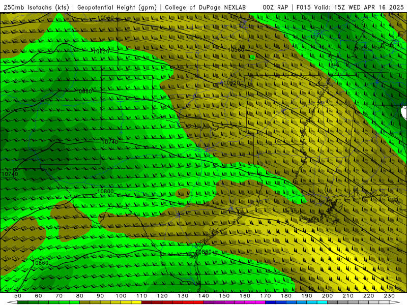Click the colorbar tick label 160
This screenshot has height=305, width=407.
pyautogui.click(x=245, y=296)
